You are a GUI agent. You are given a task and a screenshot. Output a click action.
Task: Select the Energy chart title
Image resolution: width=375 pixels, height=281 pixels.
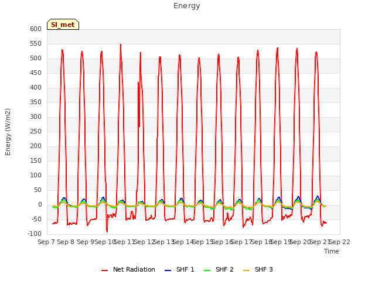187,6
